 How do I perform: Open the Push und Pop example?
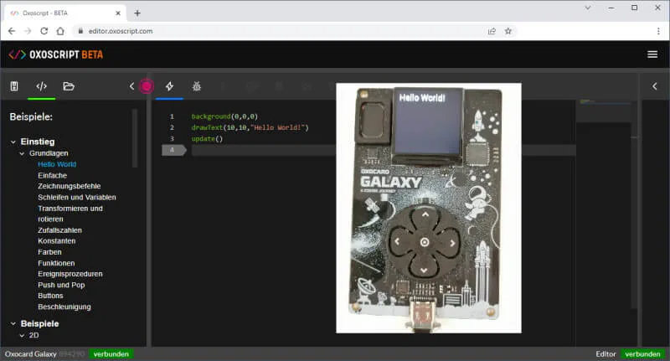click(x=61, y=285)
